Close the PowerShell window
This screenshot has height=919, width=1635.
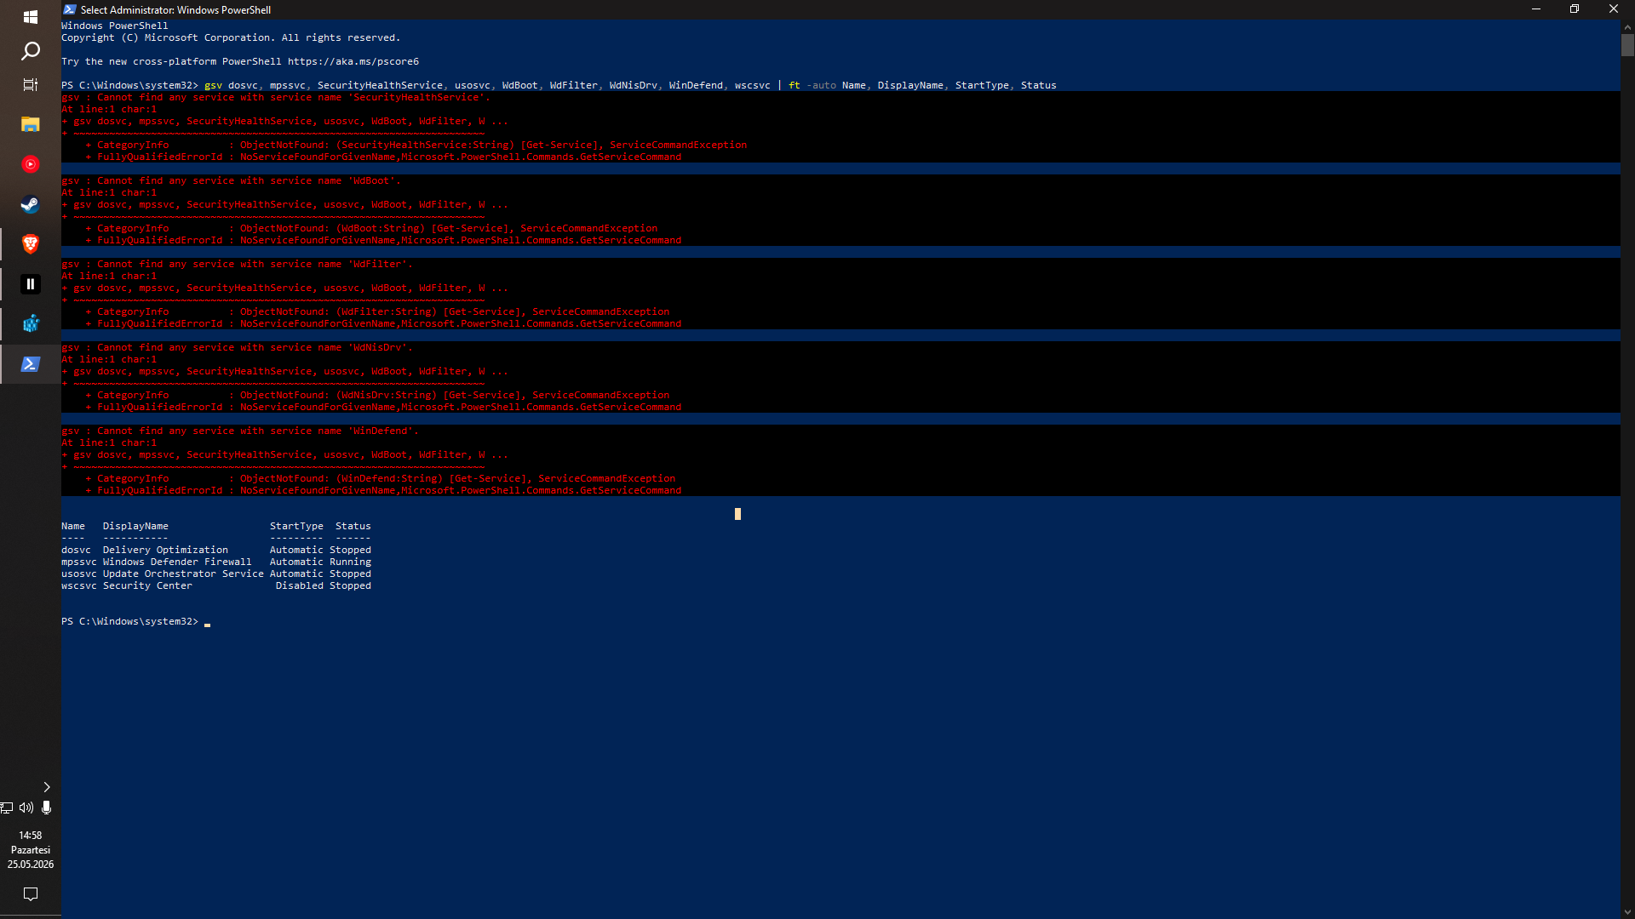pyautogui.click(x=1614, y=9)
